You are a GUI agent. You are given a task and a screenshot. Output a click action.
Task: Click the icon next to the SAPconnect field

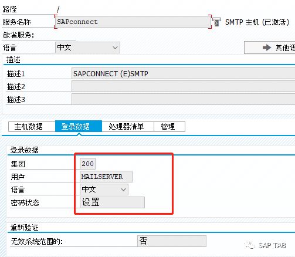click(216, 22)
